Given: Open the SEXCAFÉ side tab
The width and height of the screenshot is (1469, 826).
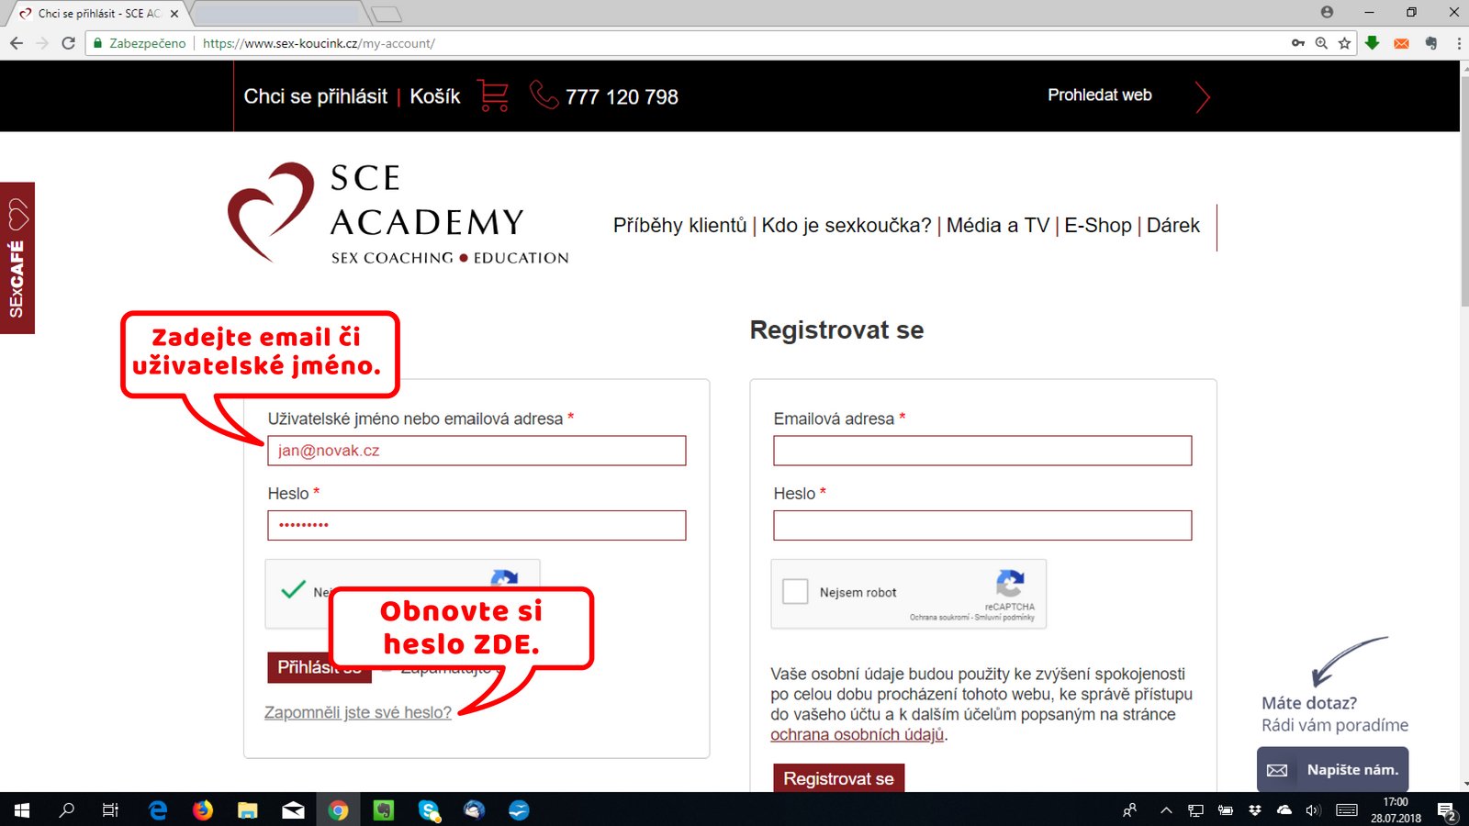Looking at the screenshot, I should click(17, 258).
